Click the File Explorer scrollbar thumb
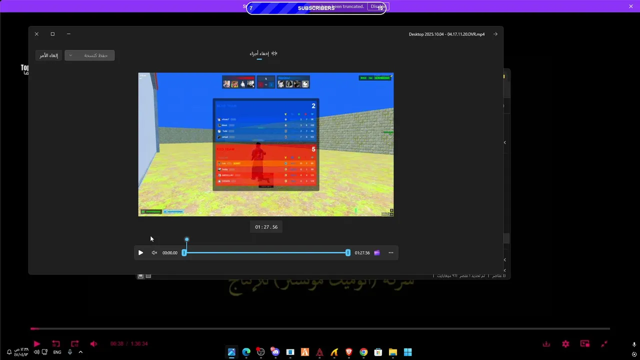The image size is (640, 360). (506, 238)
